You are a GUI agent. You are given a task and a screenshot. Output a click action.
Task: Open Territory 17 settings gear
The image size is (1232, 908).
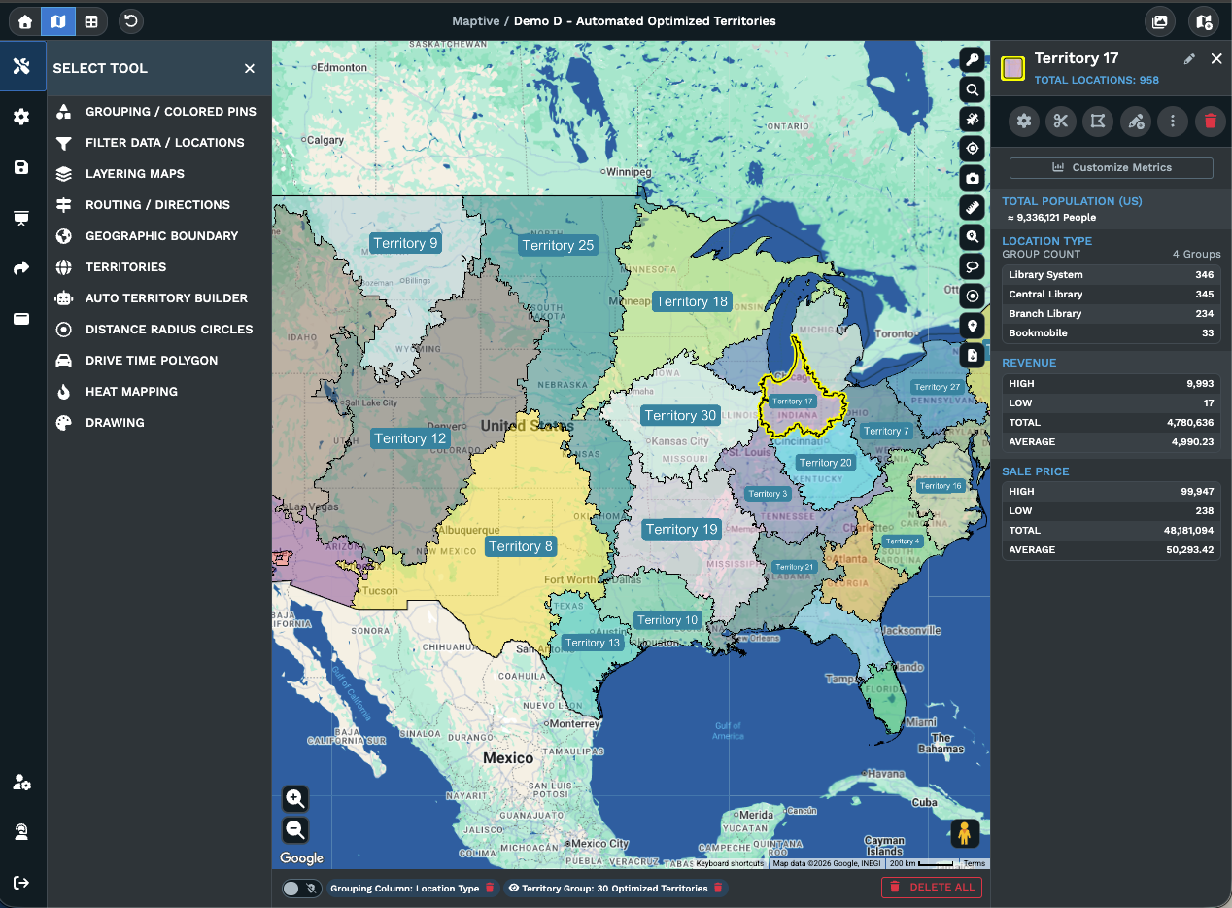(1023, 122)
